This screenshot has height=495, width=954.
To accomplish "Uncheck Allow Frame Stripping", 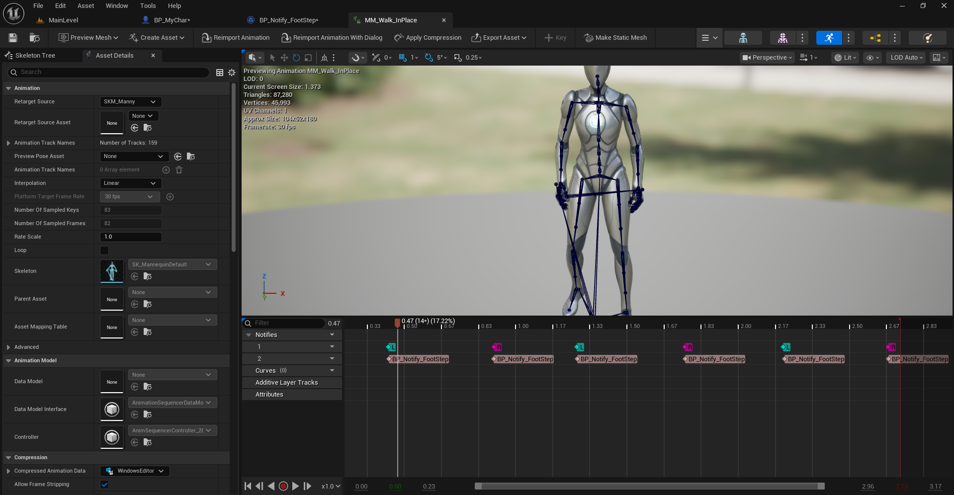I will point(104,485).
